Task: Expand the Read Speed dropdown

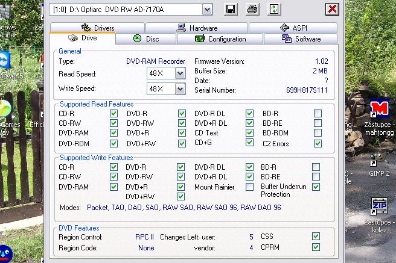Action: 180,73
